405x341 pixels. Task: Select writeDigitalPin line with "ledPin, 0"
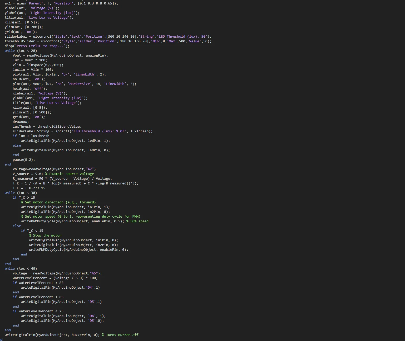pos(65,150)
